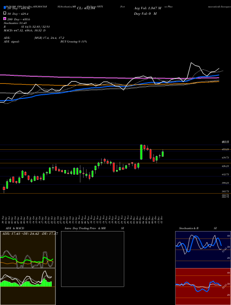231x305 pixels.
Task: Select the '50 Day = 428.4' legend text
Action: tap(17, 14)
